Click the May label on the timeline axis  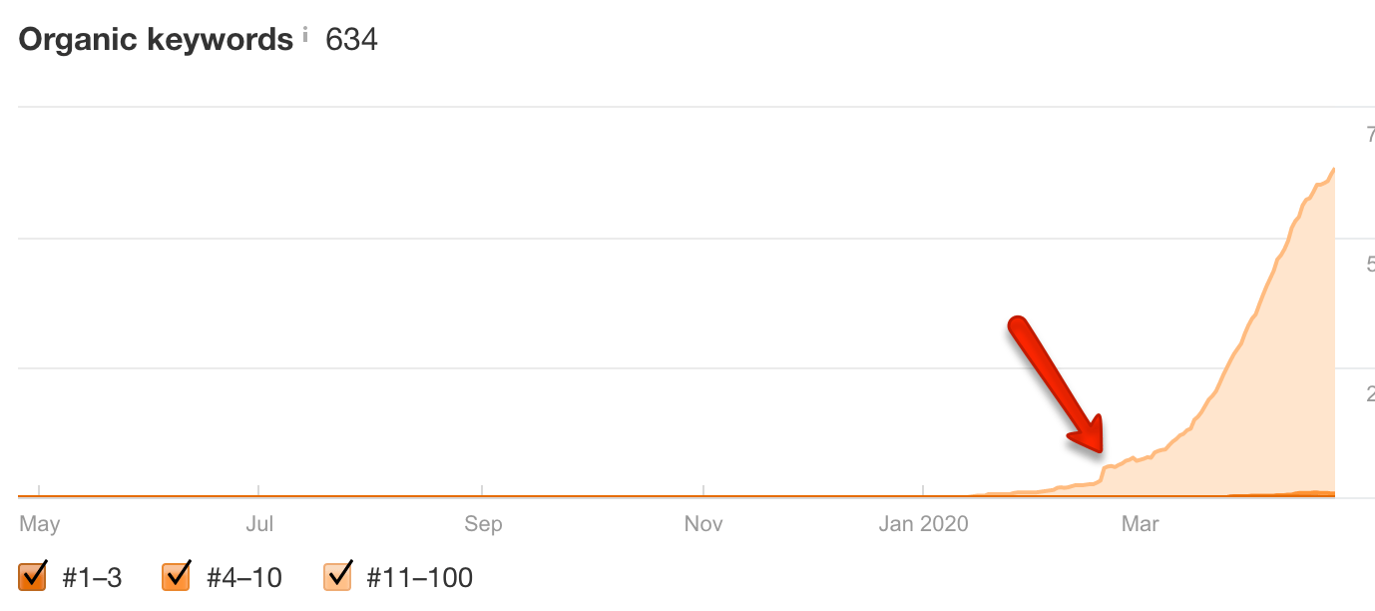coord(40,524)
